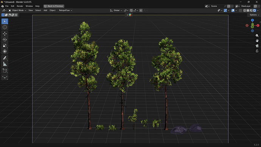
Task: Set selection mode to intersect
Action: pyautogui.click(x=16, y=15)
